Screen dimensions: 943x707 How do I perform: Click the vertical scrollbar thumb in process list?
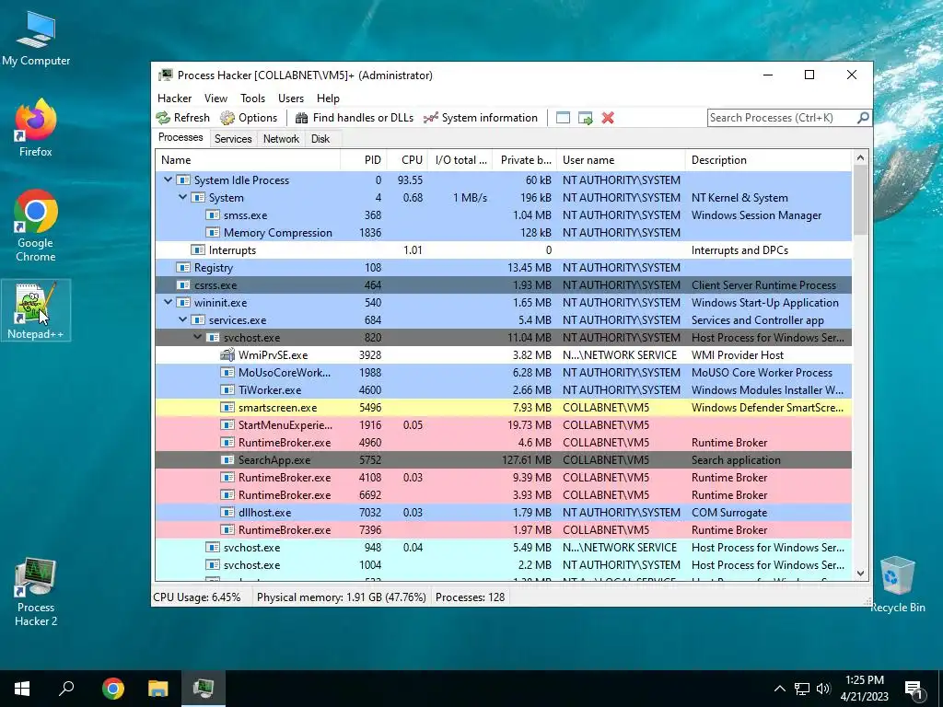[861, 200]
